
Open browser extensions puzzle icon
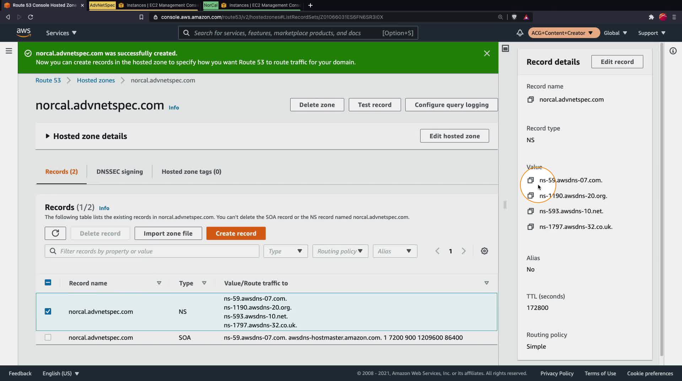pyautogui.click(x=651, y=17)
